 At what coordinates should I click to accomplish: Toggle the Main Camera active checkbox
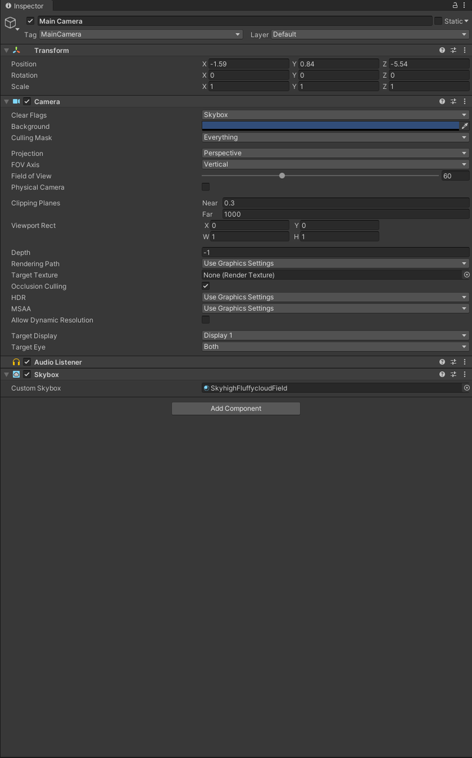[x=30, y=21]
